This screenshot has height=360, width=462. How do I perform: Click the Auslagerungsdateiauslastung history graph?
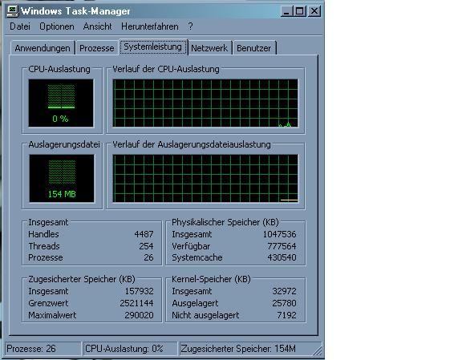point(205,178)
